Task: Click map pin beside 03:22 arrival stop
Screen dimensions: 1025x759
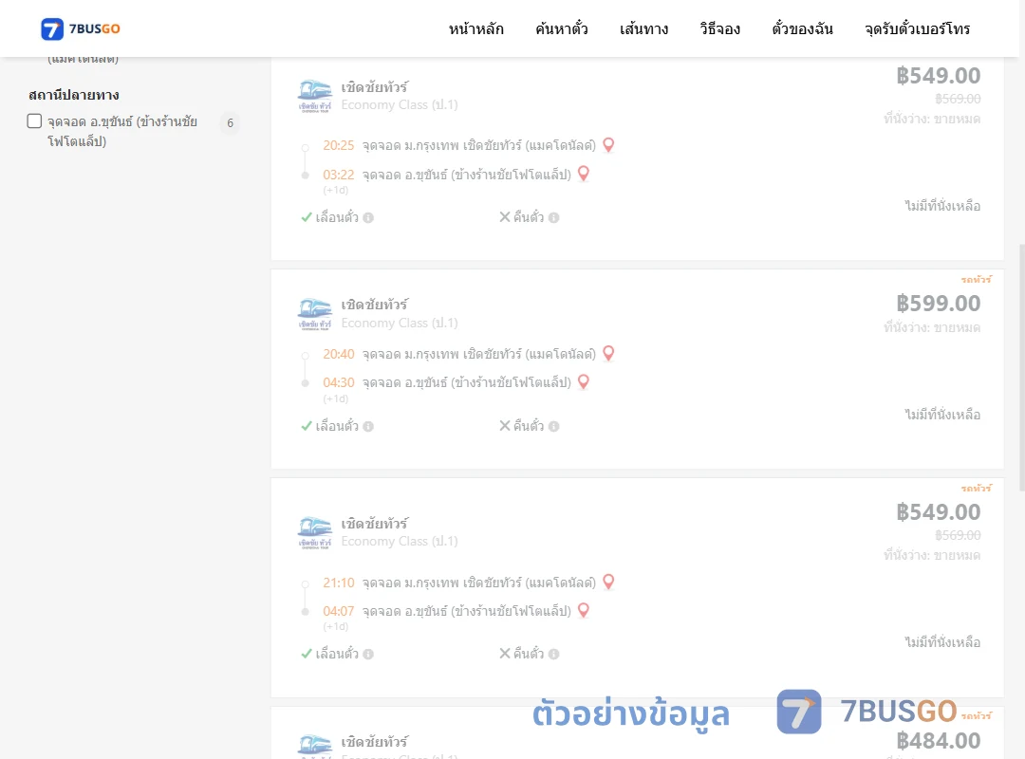Action: pos(584,174)
